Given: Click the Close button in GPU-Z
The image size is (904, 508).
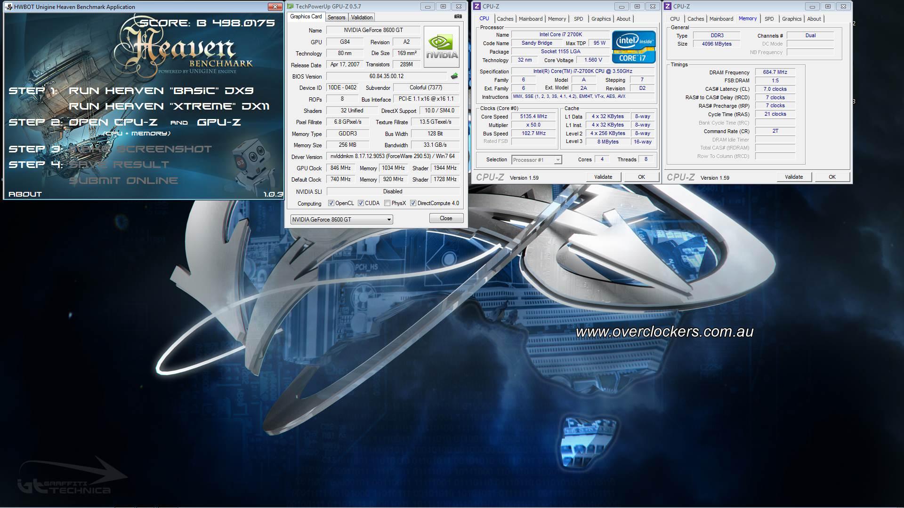Looking at the screenshot, I should (x=446, y=218).
